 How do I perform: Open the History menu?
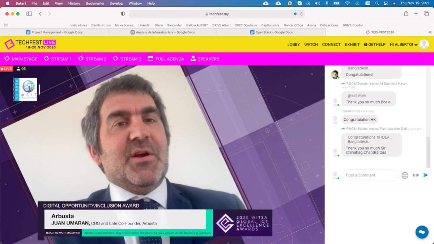pos(74,3)
